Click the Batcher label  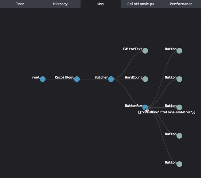[101, 77]
